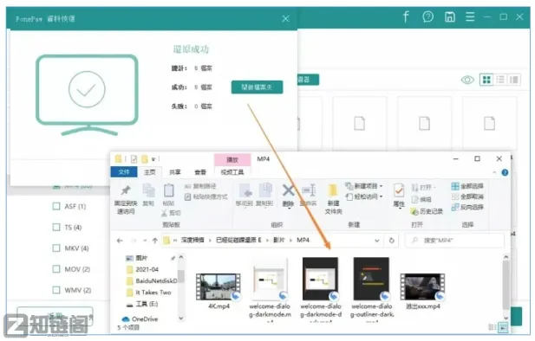Collapse the Explorer ribbon with the chevron
The width and height of the screenshot is (535, 341).
[494, 173]
